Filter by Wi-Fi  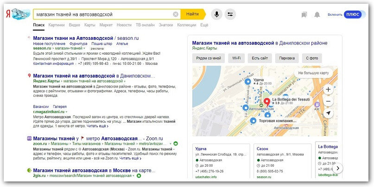[236, 58]
